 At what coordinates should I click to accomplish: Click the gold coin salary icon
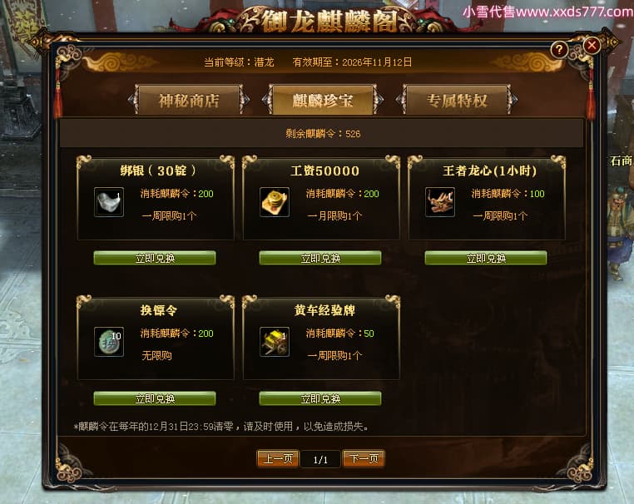pyautogui.click(x=275, y=202)
